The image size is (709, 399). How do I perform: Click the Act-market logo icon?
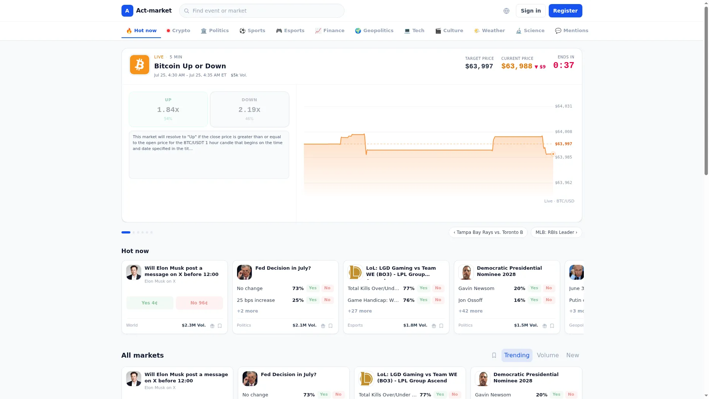(127, 11)
